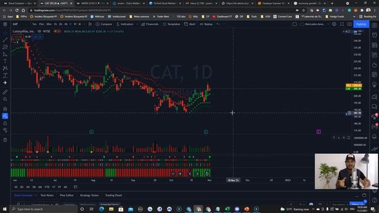Open indicator Templates
This screenshot has height=213, width=379.
(171, 24)
